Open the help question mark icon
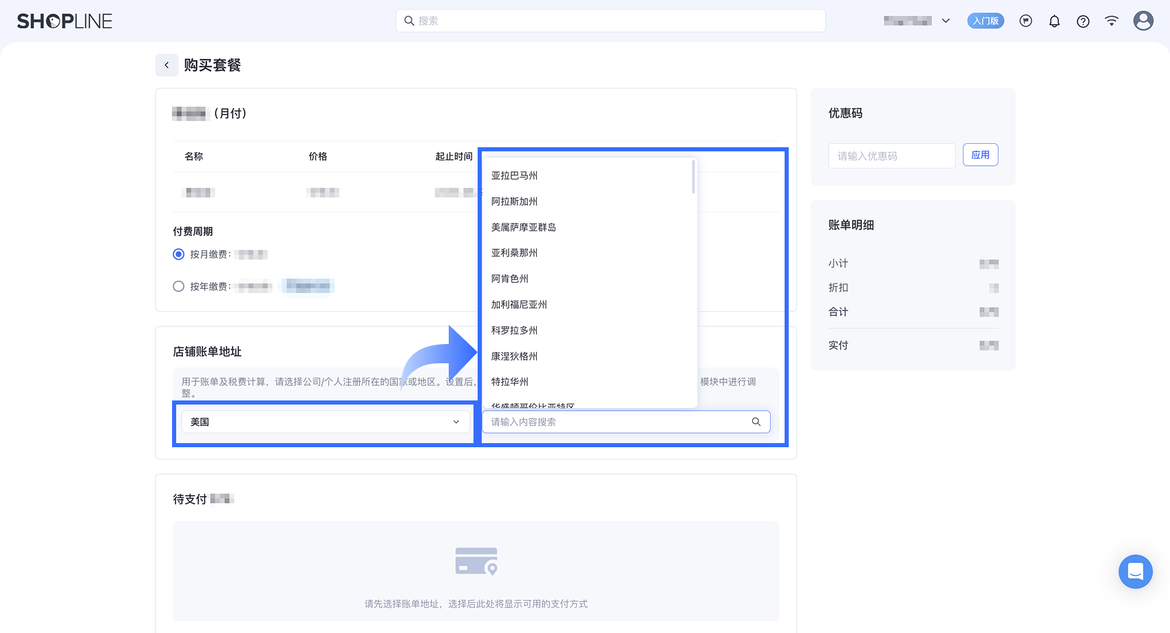 1083,21
